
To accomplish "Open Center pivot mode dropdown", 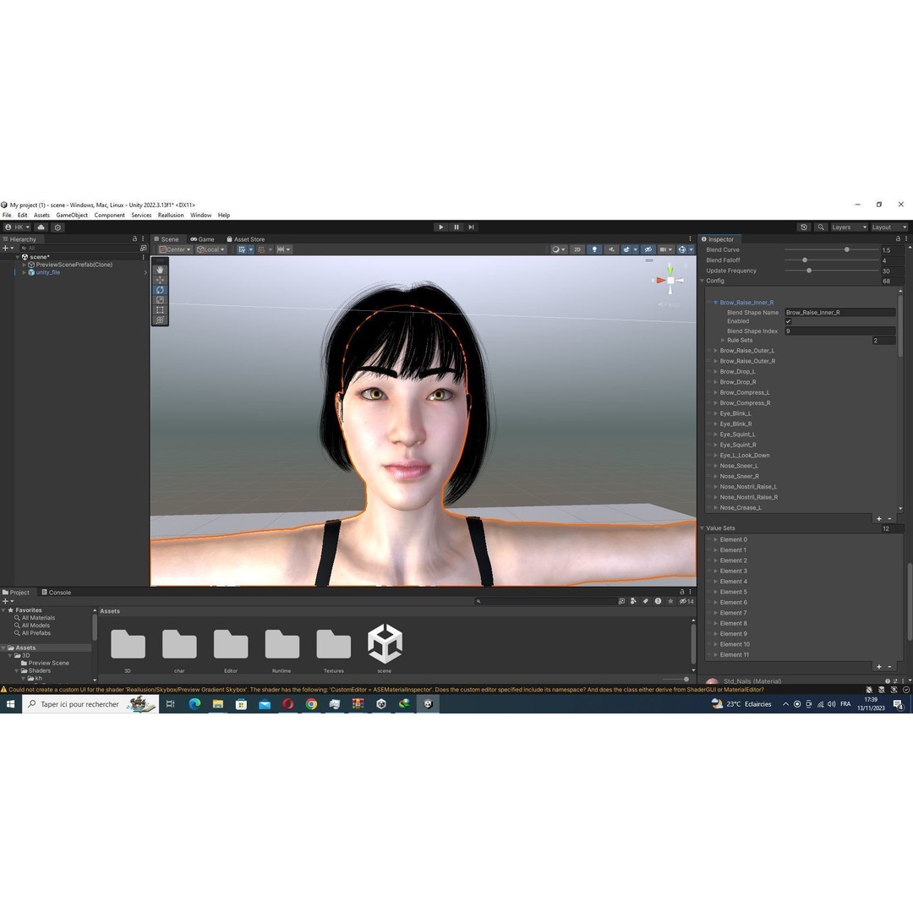I will click(175, 249).
